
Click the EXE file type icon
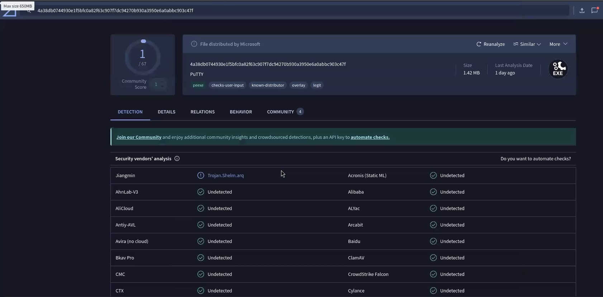pos(558,69)
